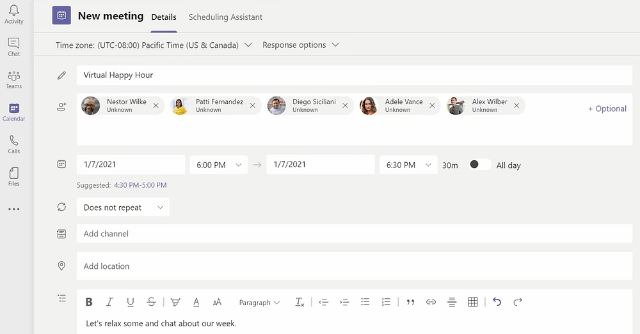The image size is (640, 334).
Task: Click the end date field 1/7/2021
Action: coord(321,165)
